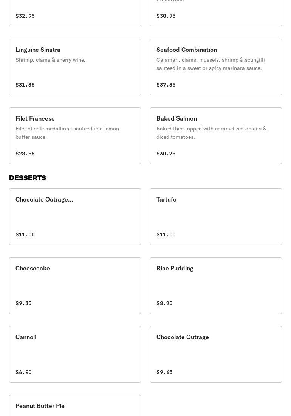Viewport: 291px width, 416px height.
Task: Click the item card priced $32.95
Action: pyautogui.click(x=75, y=13)
